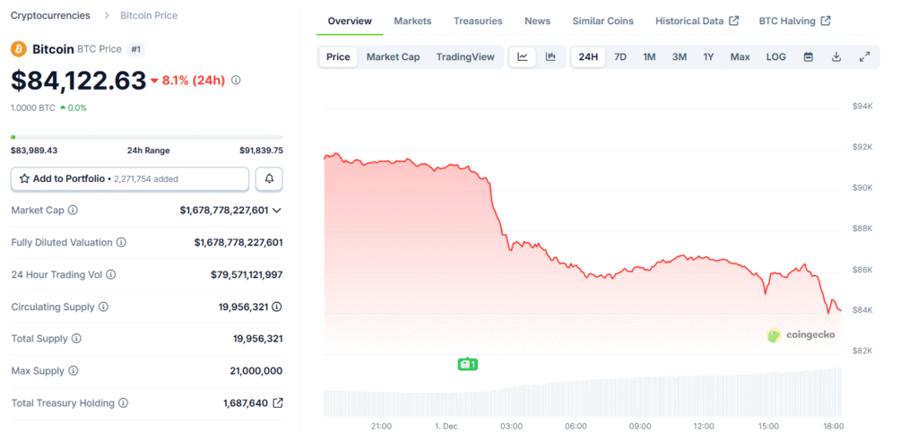Image resolution: width=918 pixels, height=432 pixels.
Task: Click the download chart data icon
Action: point(836,56)
